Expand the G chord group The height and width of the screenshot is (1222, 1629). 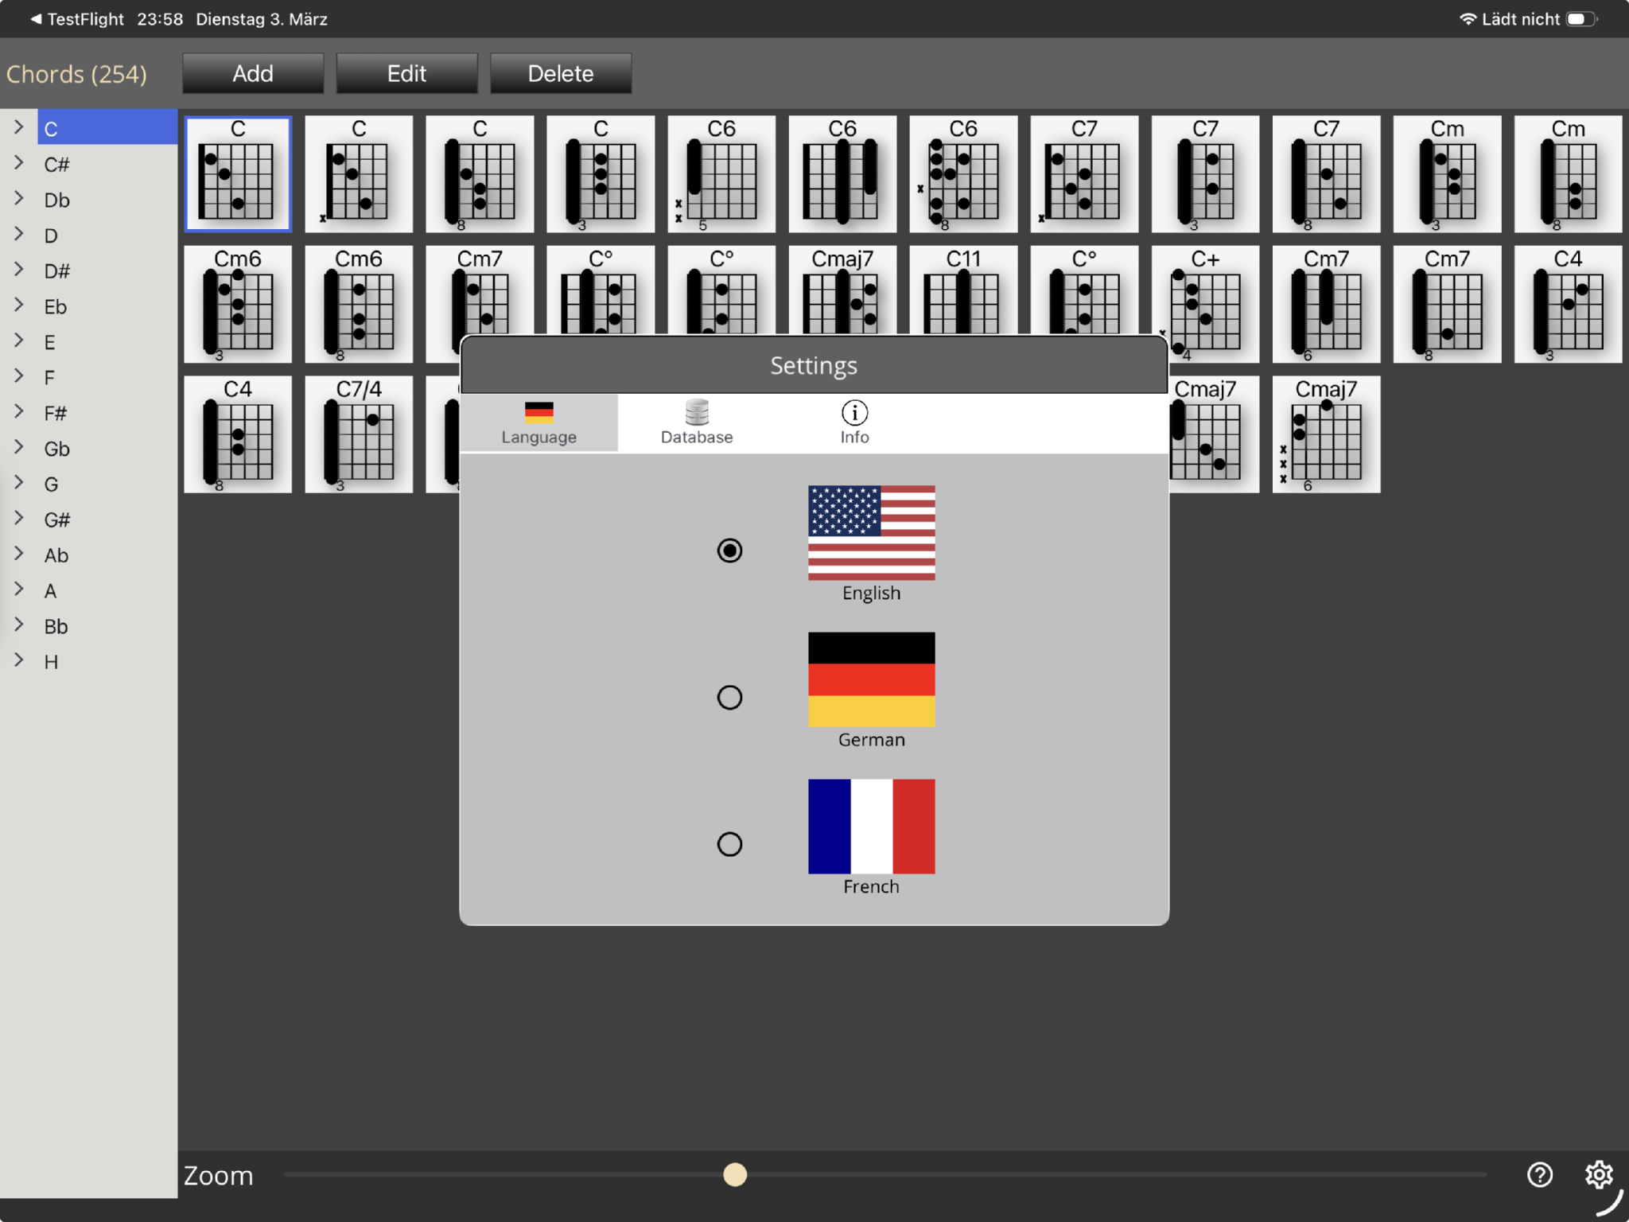point(19,483)
